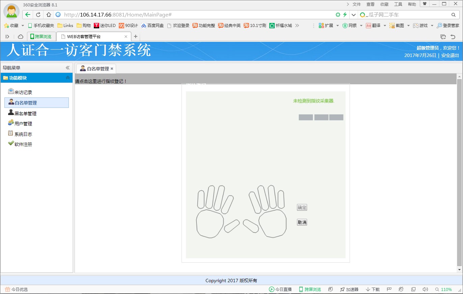Viewport: 463px width, 294px height.
Task: Select 黑名单管理 in the sidebar
Action: [25, 114]
